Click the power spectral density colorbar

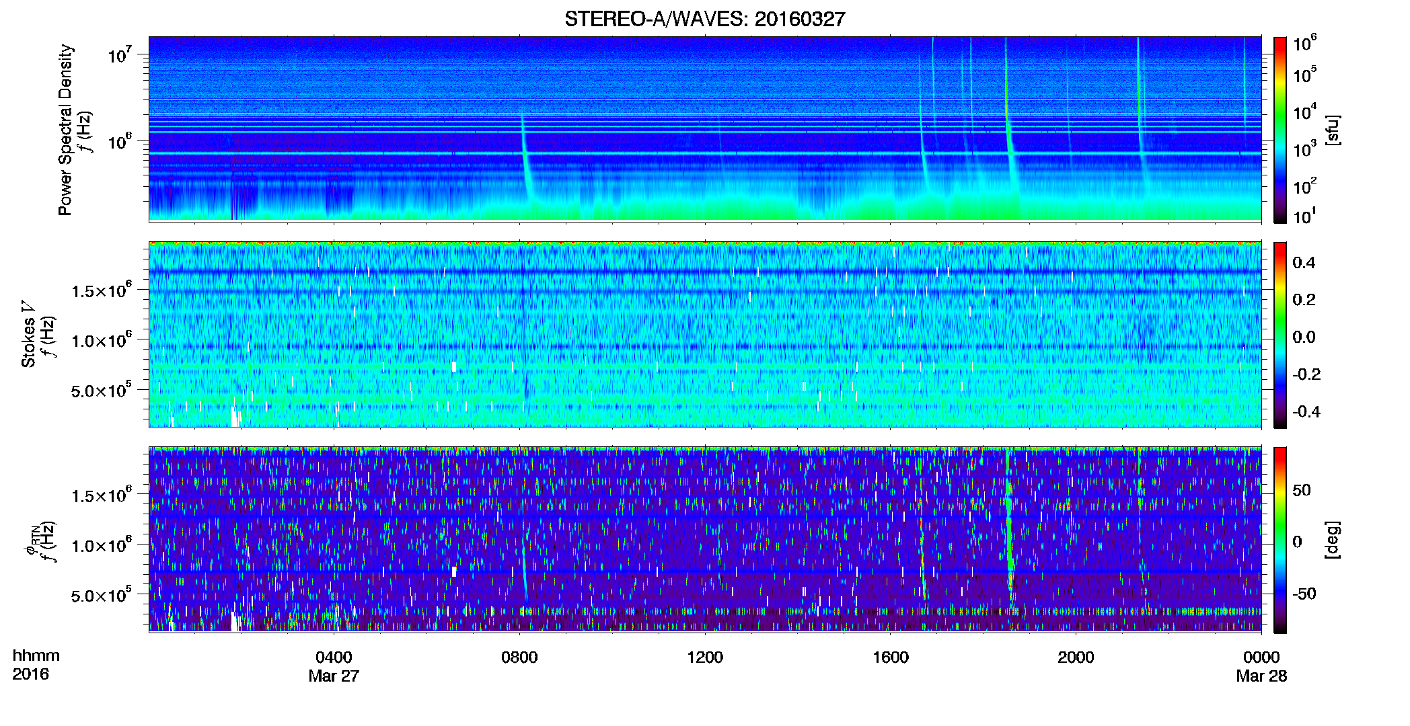coord(1280,130)
